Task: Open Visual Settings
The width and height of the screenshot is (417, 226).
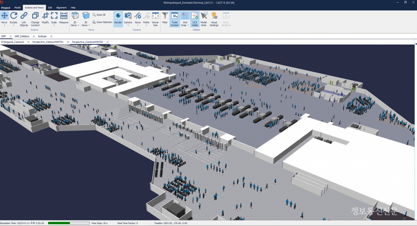Action: coord(214,19)
